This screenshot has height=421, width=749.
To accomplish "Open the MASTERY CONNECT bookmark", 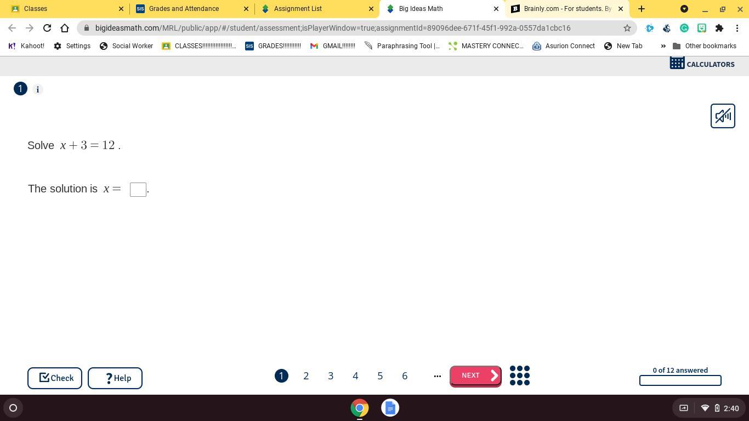I will click(x=486, y=46).
